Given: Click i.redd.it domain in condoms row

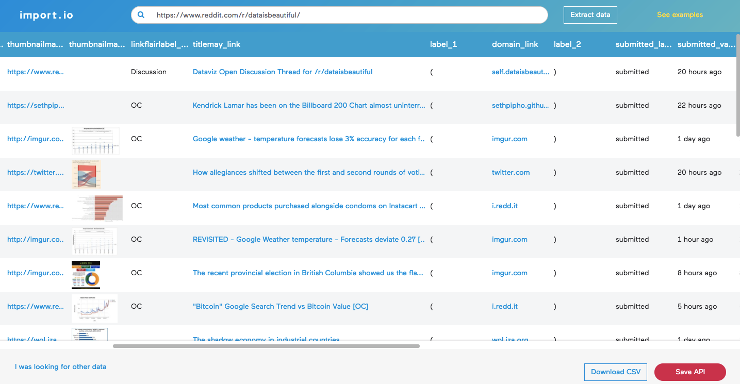Looking at the screenshot, I should [x=505, y=206].
